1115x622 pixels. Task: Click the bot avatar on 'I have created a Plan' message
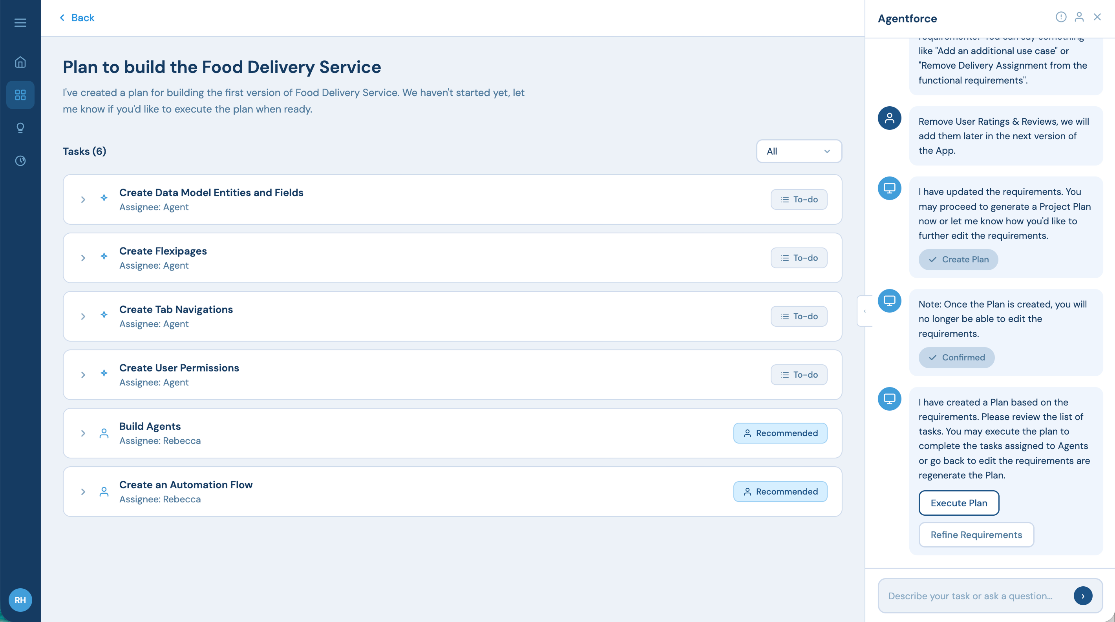click(x=890, y=398)
